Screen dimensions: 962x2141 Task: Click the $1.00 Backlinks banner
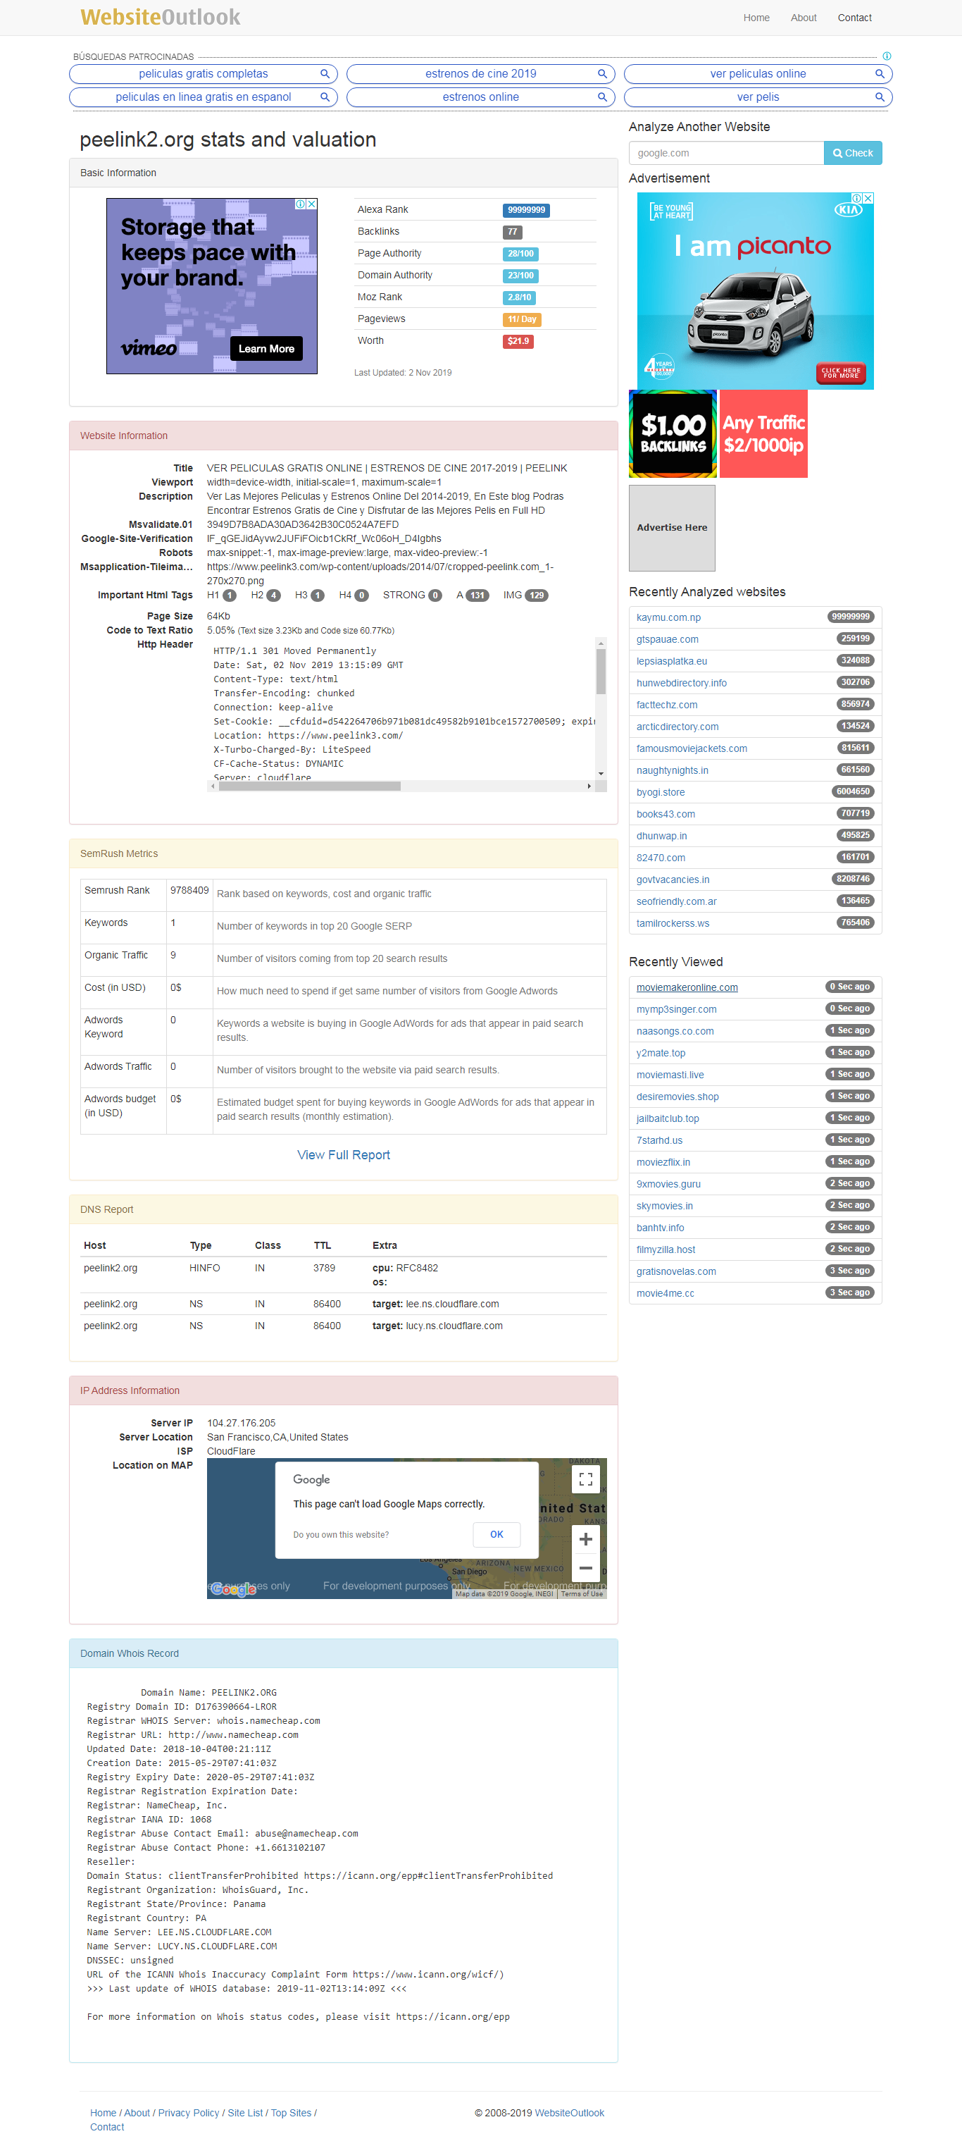(x=673, y=434)
